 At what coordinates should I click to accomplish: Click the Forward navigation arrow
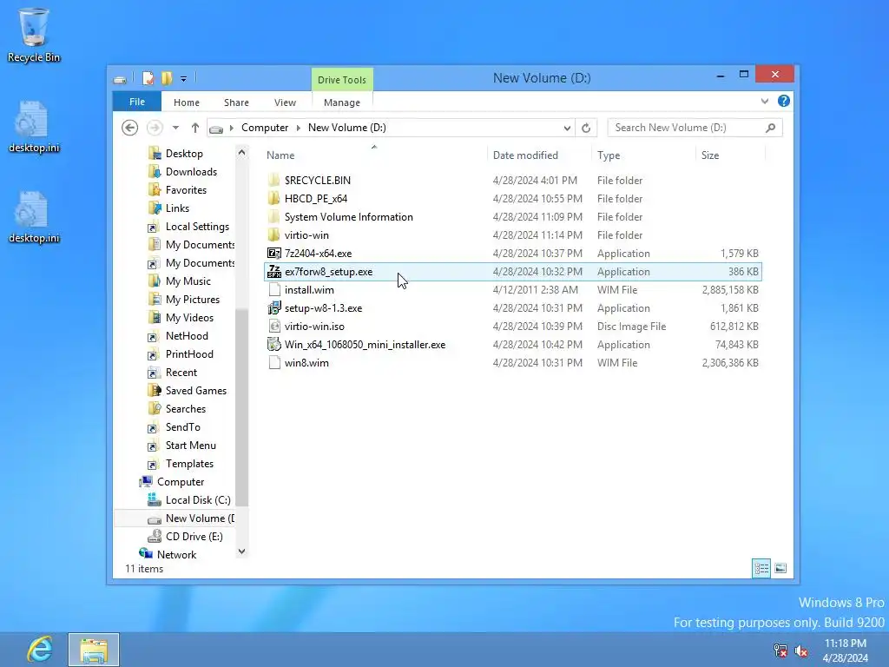coord(155,129)
